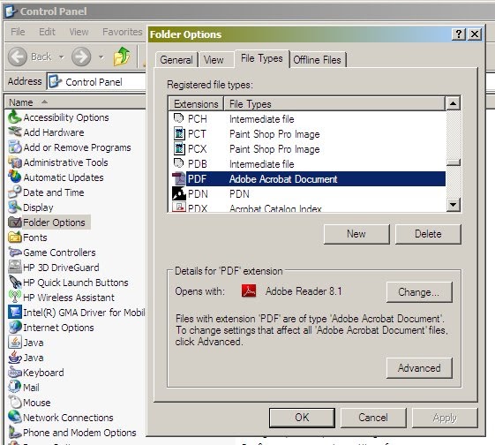
Task: Open Network Connections icon
Action: point(14,418)
